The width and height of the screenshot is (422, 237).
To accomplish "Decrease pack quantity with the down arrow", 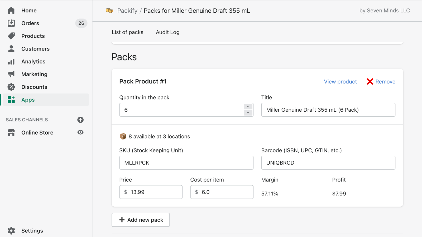I will point(248,113).
